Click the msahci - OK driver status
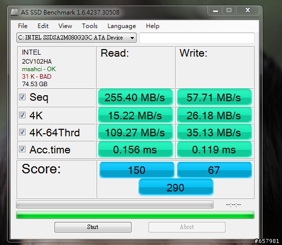The image size is (282, 245). coord(39,69)
